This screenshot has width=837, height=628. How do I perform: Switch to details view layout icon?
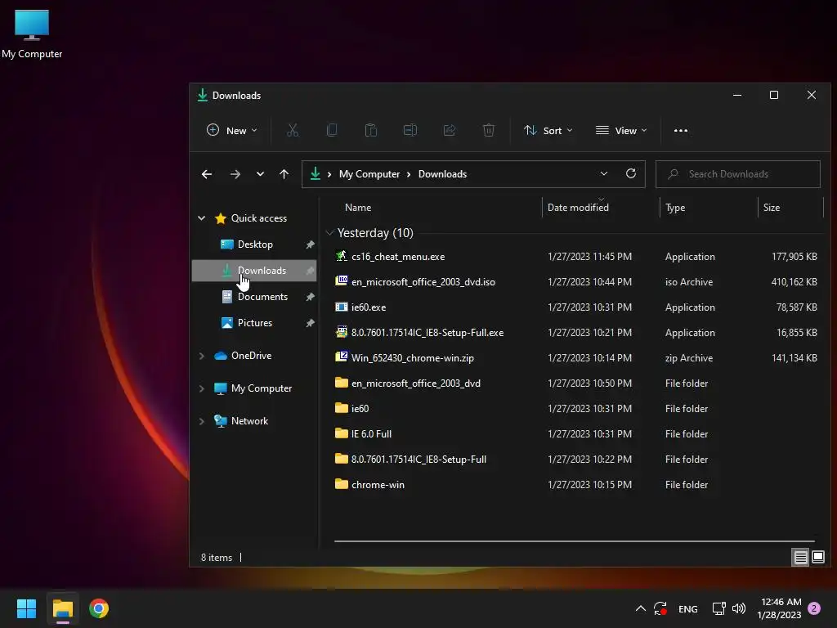click(801, 558)
